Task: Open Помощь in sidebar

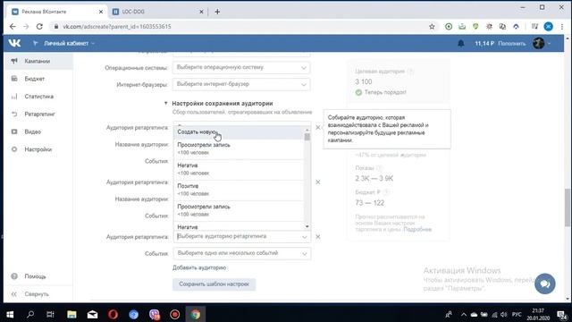Action: tap(35, 276)
